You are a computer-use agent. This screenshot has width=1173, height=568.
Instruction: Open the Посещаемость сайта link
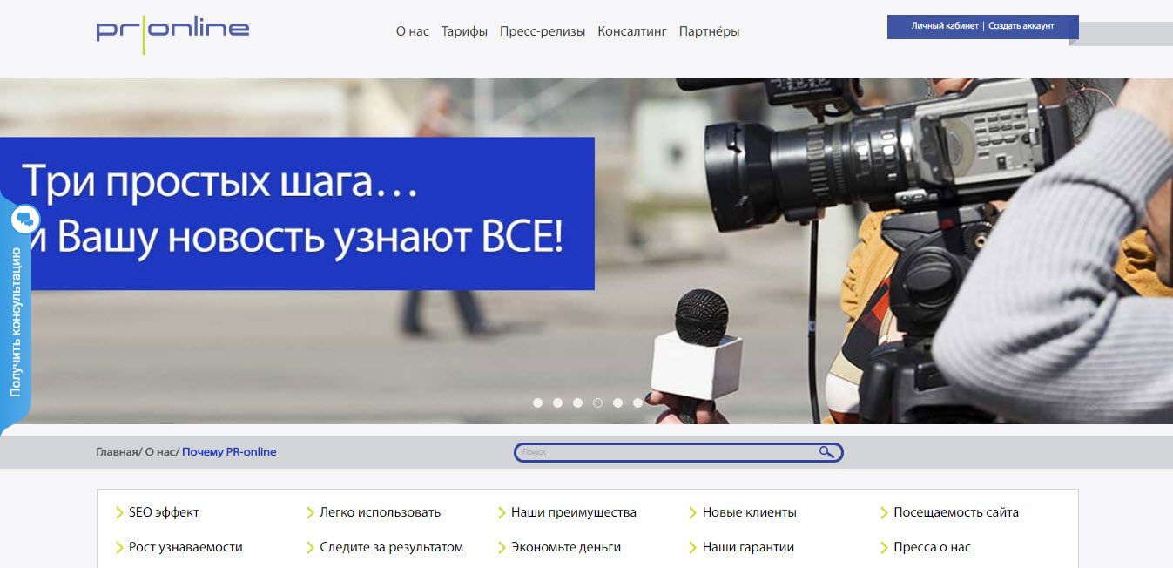956,512
